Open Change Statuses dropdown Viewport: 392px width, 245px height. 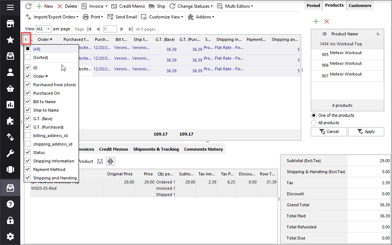(x=191, y=6)
